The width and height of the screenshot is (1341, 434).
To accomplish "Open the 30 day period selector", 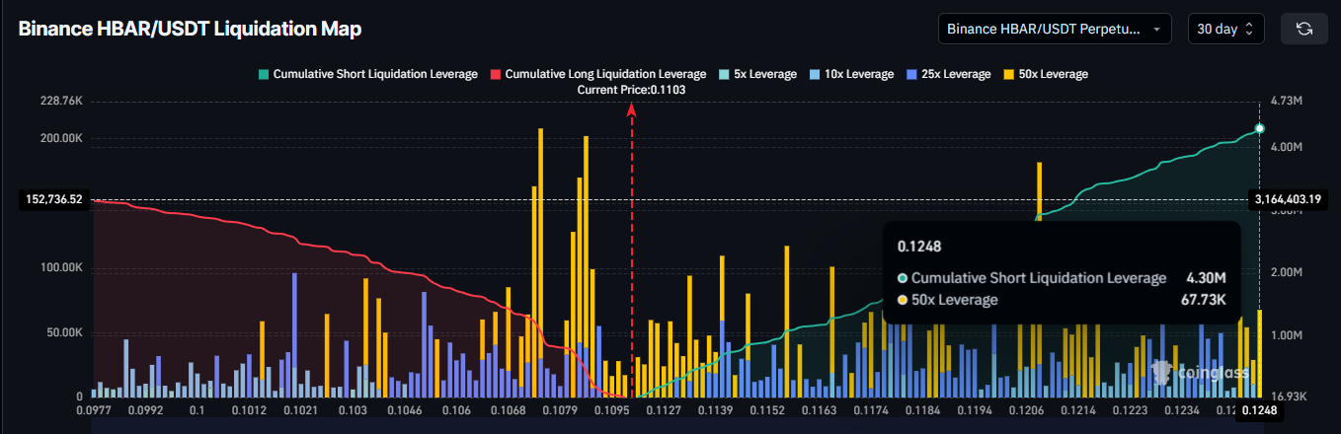I will (1225, 29).
